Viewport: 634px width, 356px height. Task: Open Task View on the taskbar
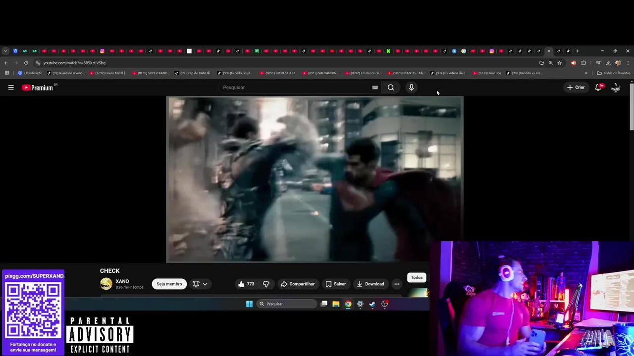tap(324, 304)
